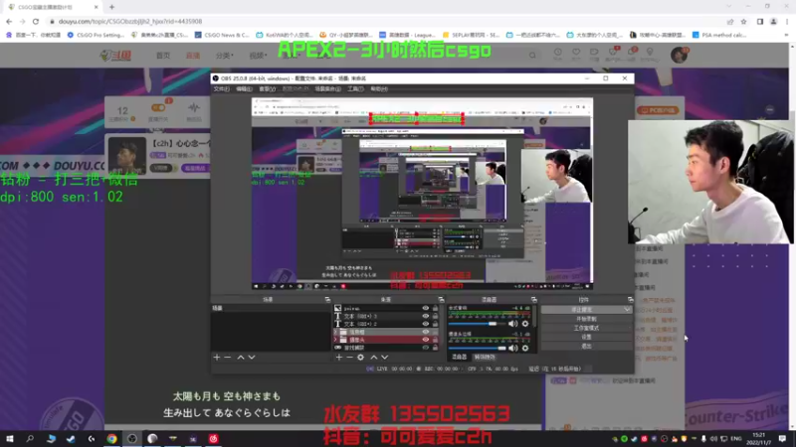Toggle visibility of the game capture source row
Screen dimensions: 796x447
tap(426, 348)
